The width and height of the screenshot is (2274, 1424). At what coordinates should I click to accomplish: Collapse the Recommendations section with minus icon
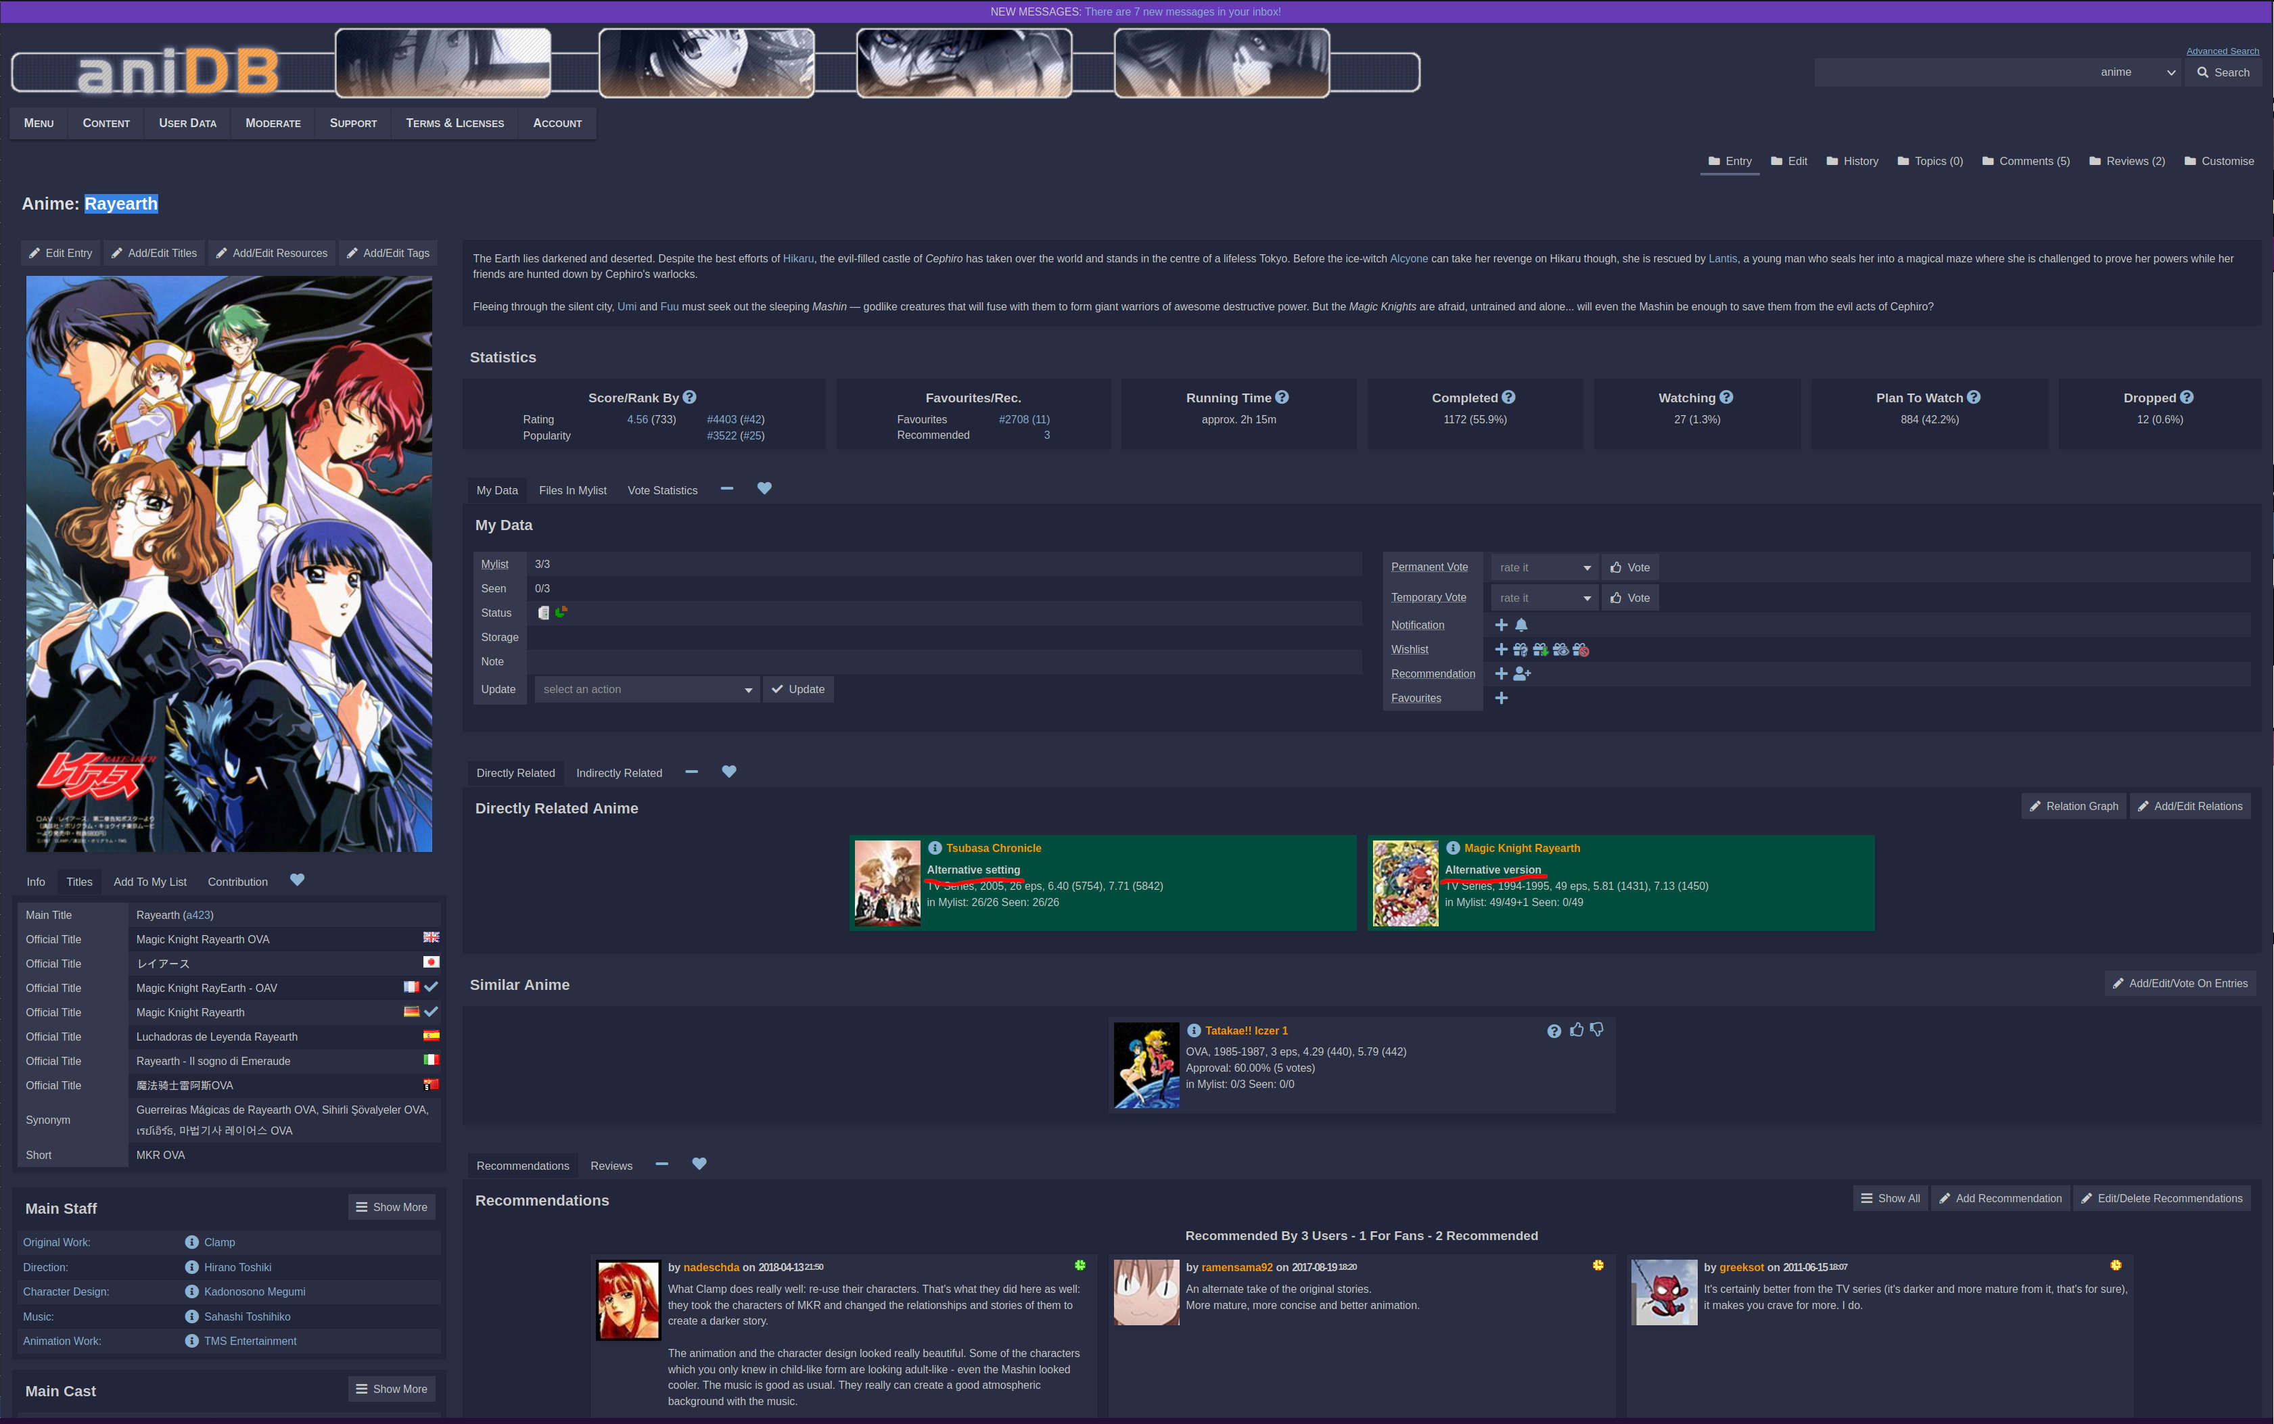[662, 1165]
